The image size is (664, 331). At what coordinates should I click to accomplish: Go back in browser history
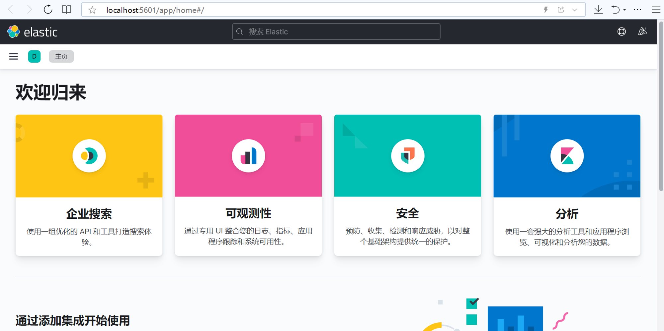tap(11, 10)
